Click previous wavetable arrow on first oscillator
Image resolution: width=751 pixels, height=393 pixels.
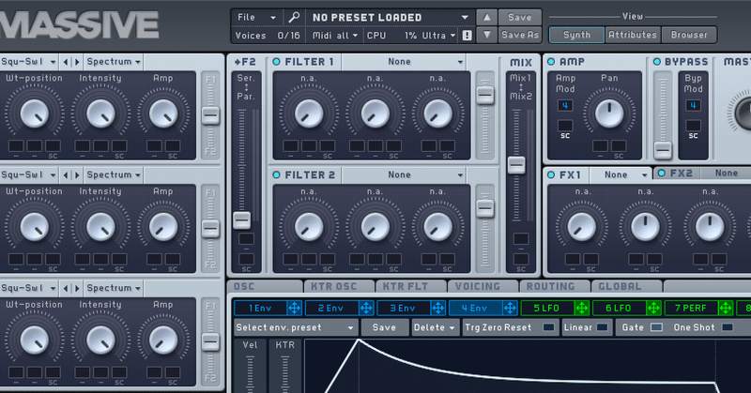point(66,62)
